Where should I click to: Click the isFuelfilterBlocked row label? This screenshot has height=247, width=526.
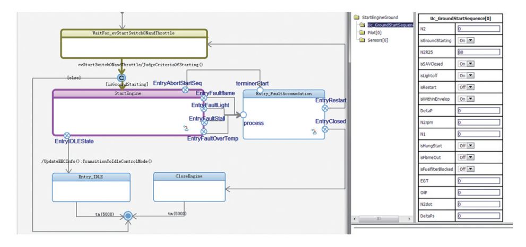tap(436, 169)
